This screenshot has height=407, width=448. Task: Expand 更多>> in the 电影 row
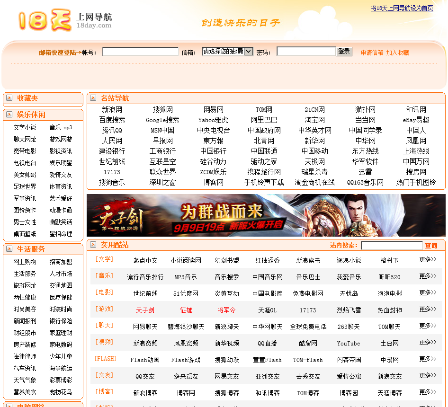428,292
